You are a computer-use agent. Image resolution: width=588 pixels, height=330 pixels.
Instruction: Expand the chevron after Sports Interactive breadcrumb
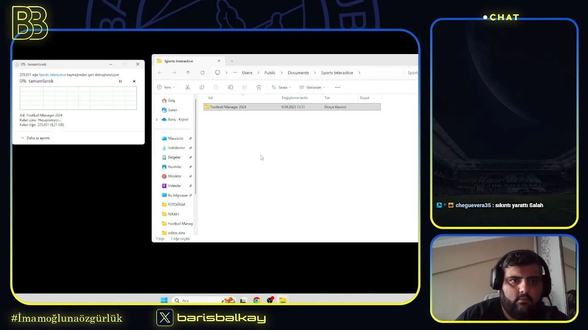pyautogui.click(x=359, y=73)
